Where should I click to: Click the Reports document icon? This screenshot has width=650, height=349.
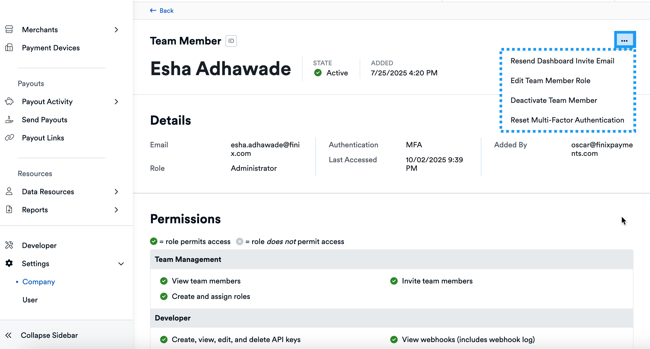pos(9,210)
